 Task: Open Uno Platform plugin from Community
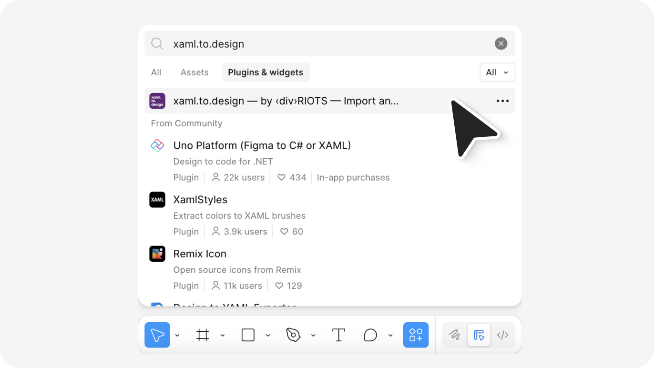[x=262, y=145]
